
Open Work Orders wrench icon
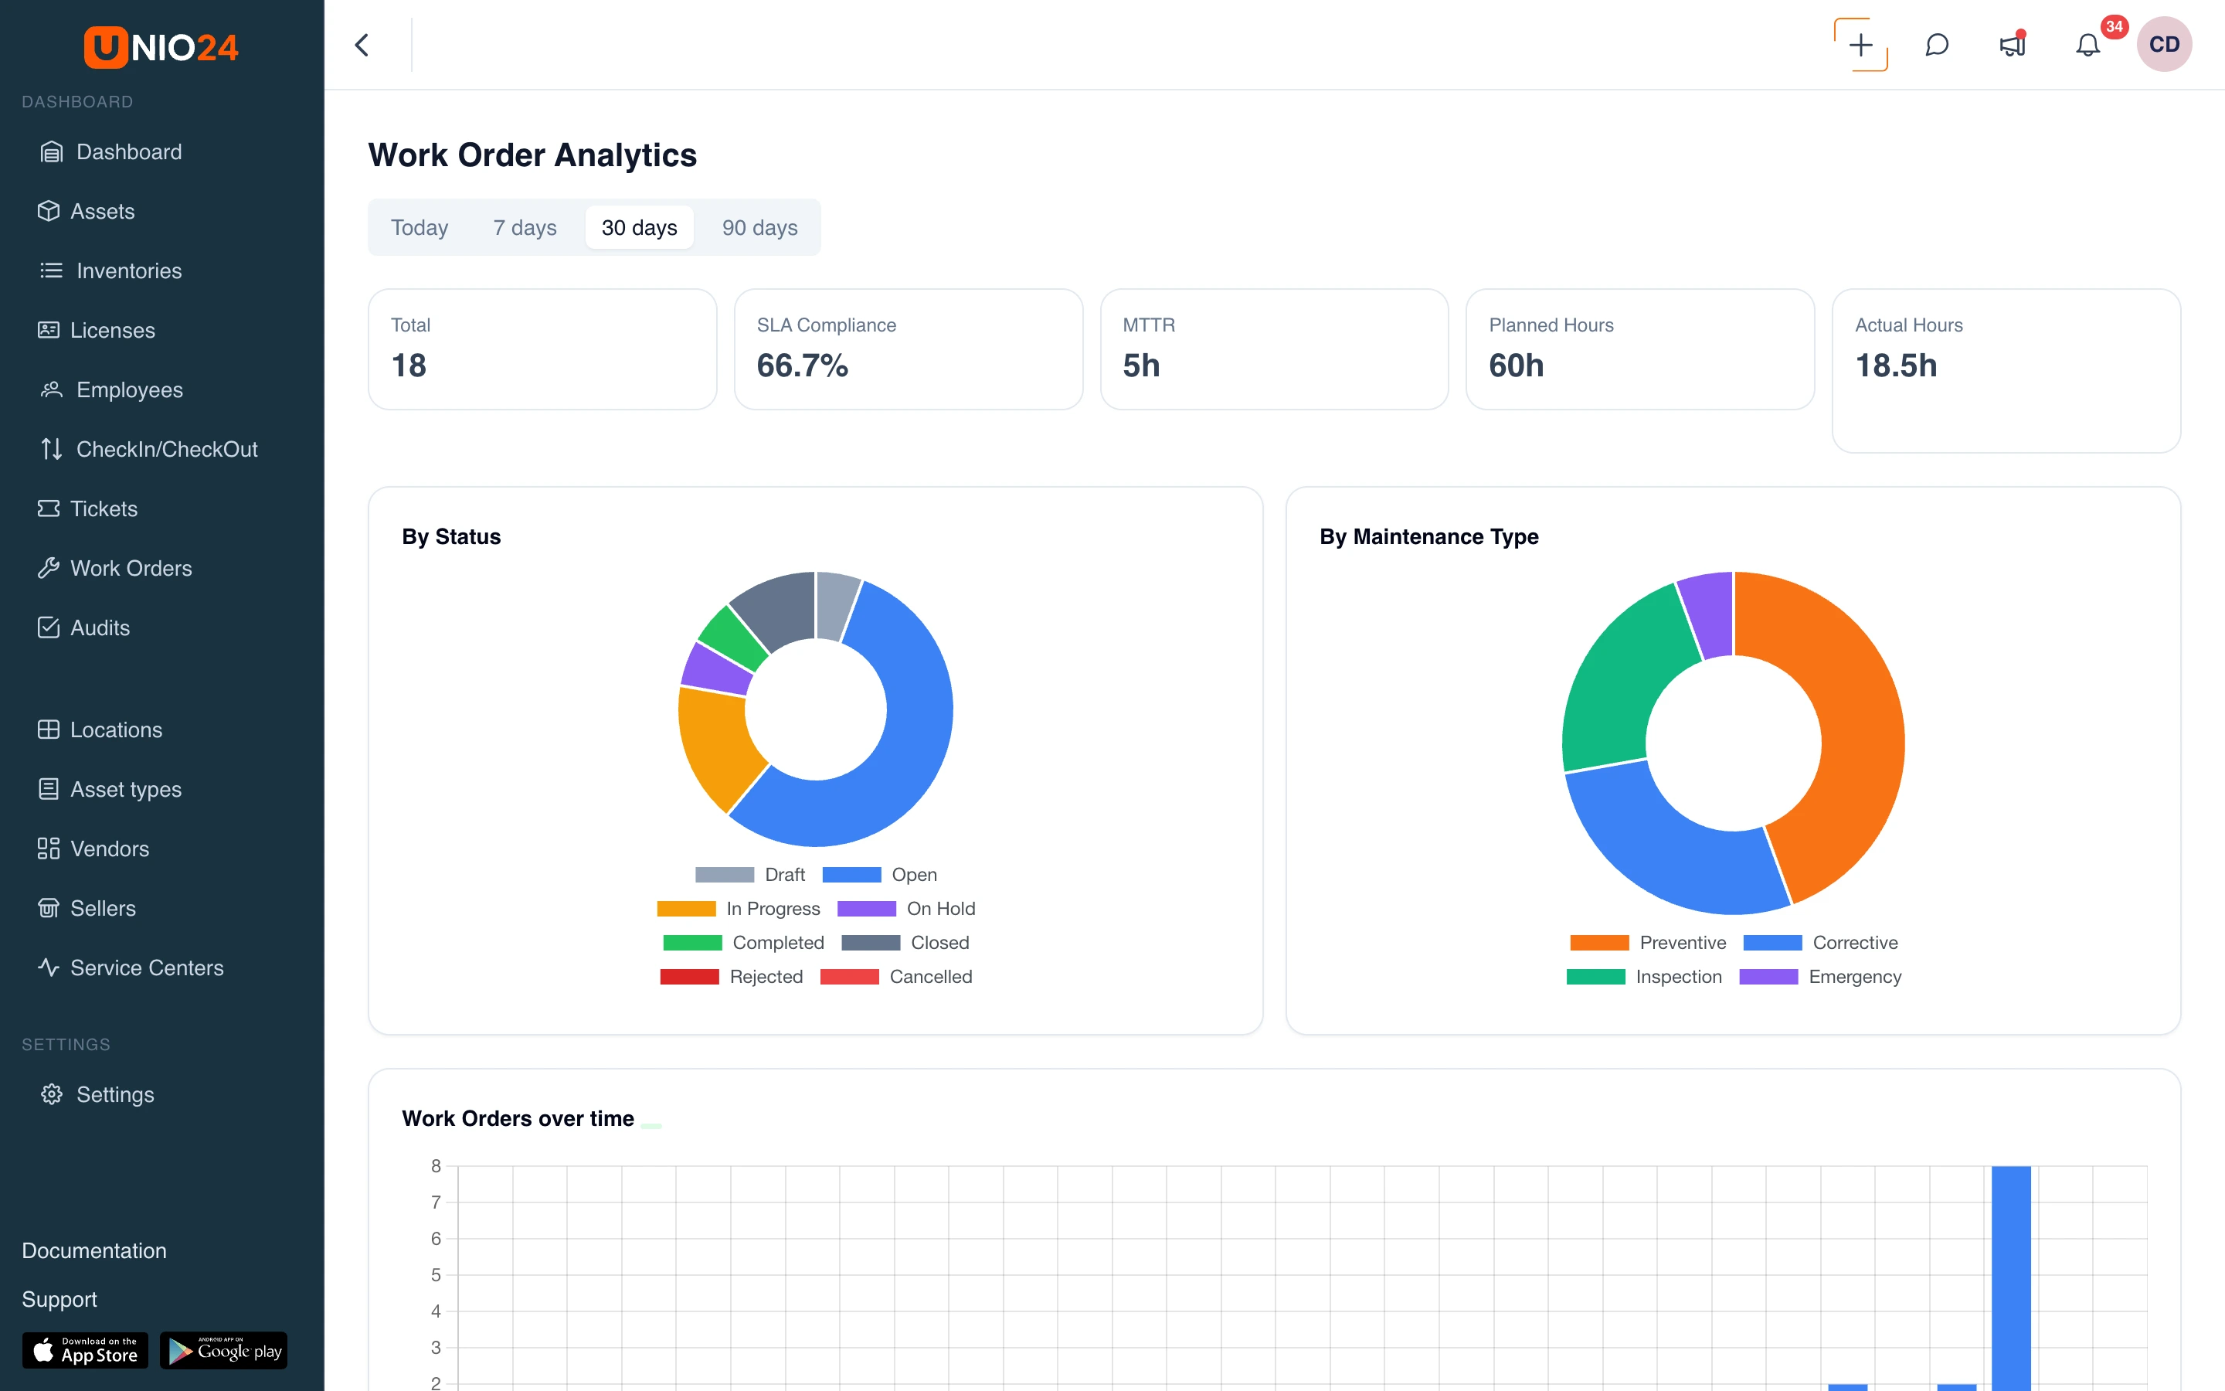pos(49,568)
